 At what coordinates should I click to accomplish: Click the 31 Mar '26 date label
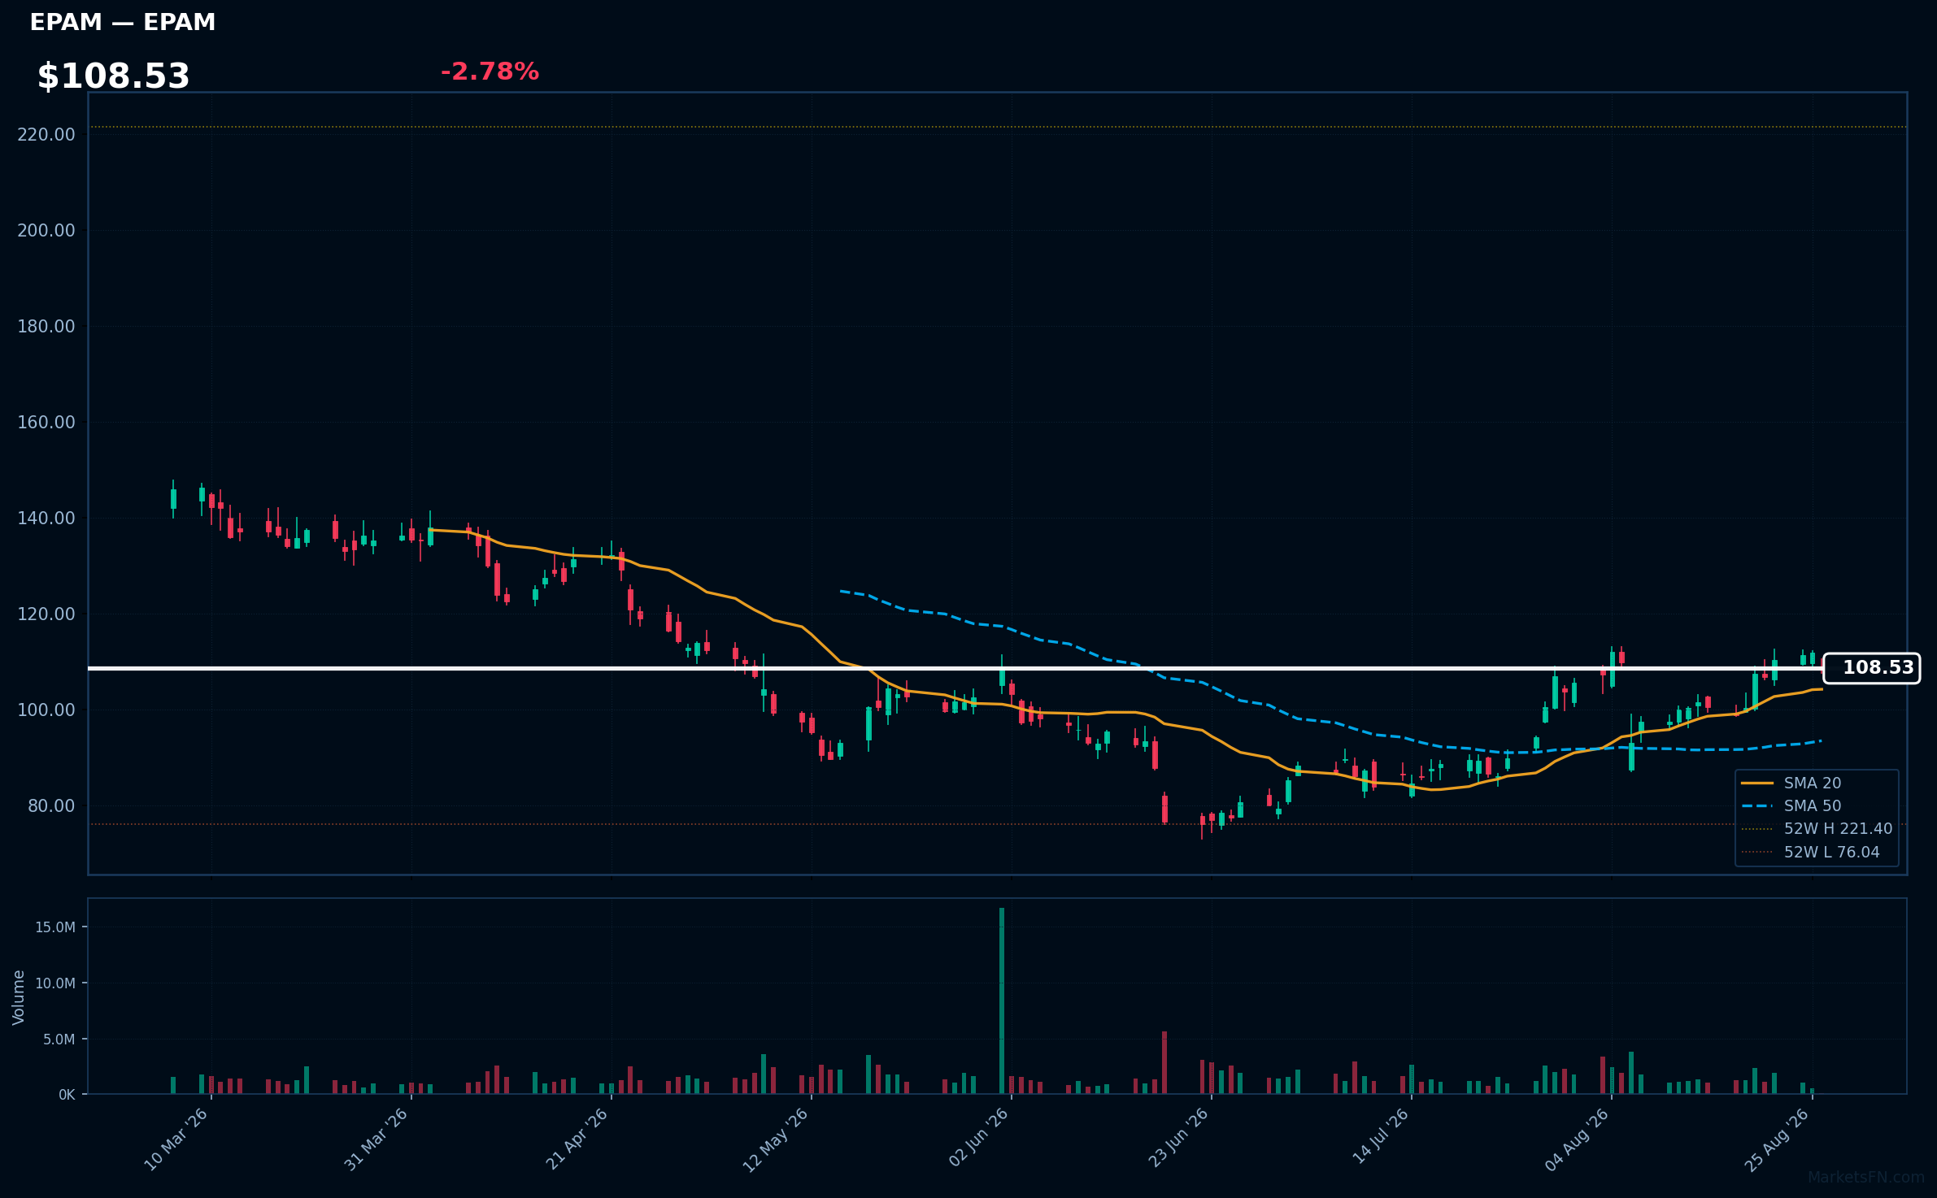click(376, 1139)
